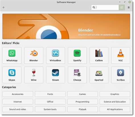Screen dimensions: 135x117
Task: Close the Software Manager window
Action: click(x=130, y=2)
